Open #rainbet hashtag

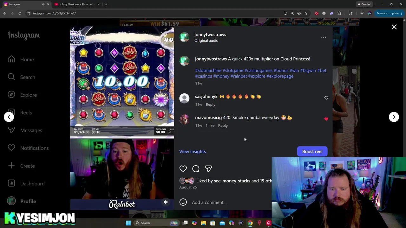[x=239, y=76]
